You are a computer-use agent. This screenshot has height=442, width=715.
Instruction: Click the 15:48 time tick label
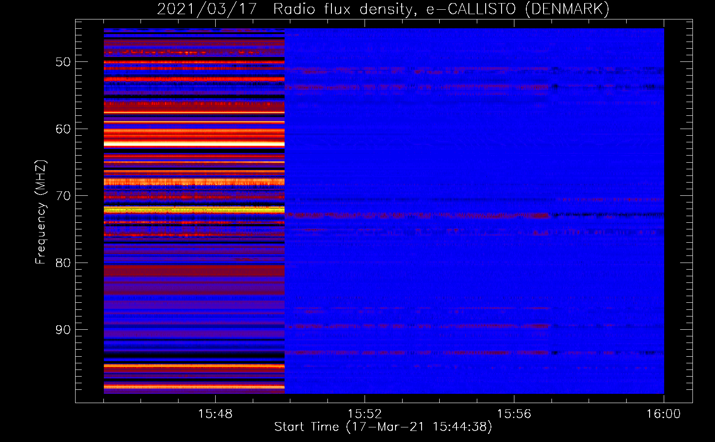(215, 414)
